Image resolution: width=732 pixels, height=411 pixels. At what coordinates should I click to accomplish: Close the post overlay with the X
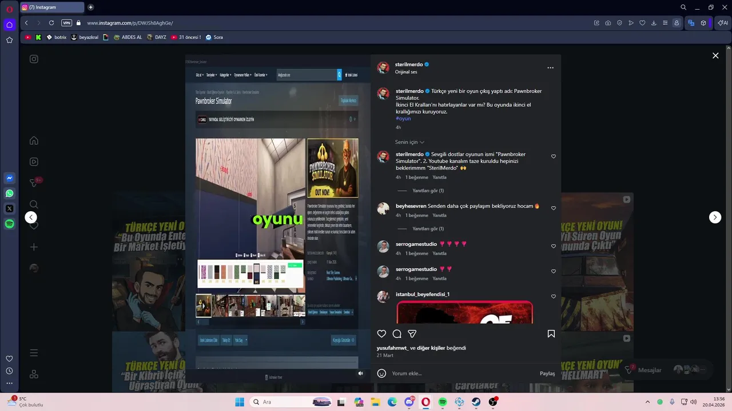(715, 55)
